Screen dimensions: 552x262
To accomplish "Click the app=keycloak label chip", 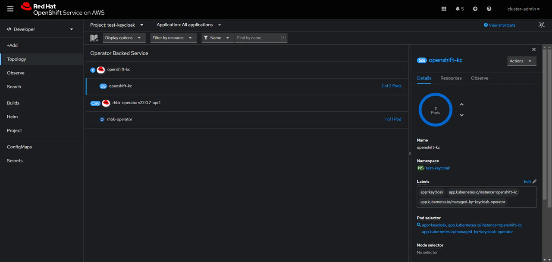I will point(432,192).
